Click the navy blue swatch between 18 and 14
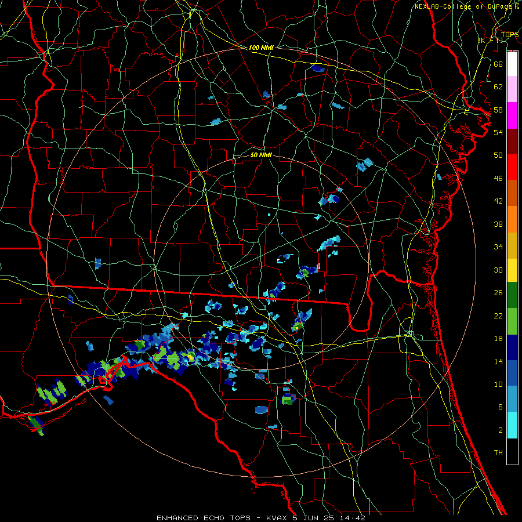Viewport: 522px width, 522px height. pos(512,347)
